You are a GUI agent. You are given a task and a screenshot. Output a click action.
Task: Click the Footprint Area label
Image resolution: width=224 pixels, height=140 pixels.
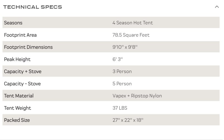[20, 35]
